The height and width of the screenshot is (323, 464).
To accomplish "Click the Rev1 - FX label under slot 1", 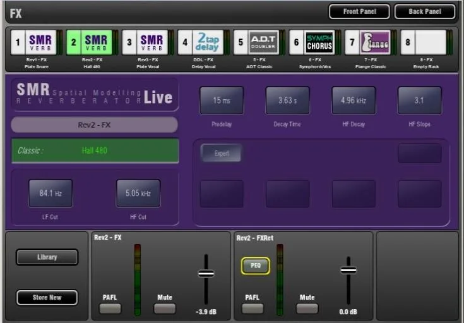I will (x=37, y=60).
